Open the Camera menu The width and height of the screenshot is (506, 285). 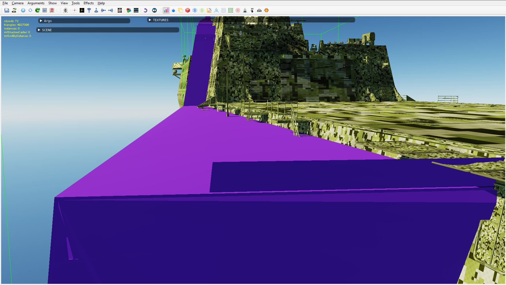point(17,3)
